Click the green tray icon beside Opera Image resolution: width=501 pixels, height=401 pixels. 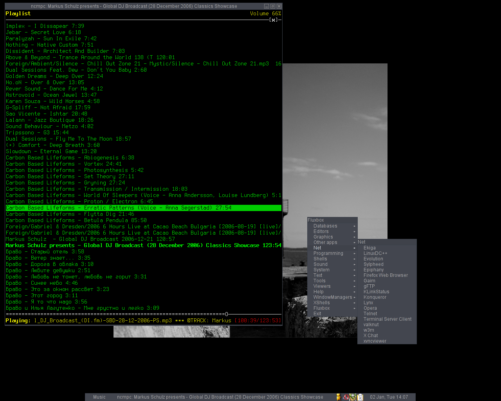click(353, 397)
